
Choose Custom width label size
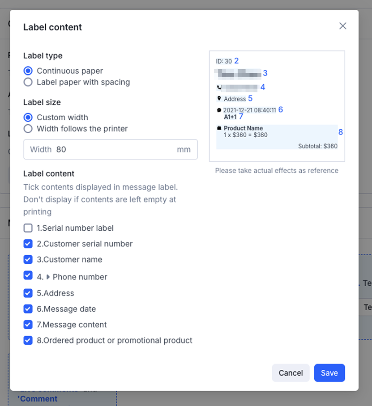click(28, 117)
